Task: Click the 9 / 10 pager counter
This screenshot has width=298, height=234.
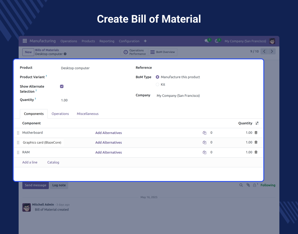Action: pos(254,51)
